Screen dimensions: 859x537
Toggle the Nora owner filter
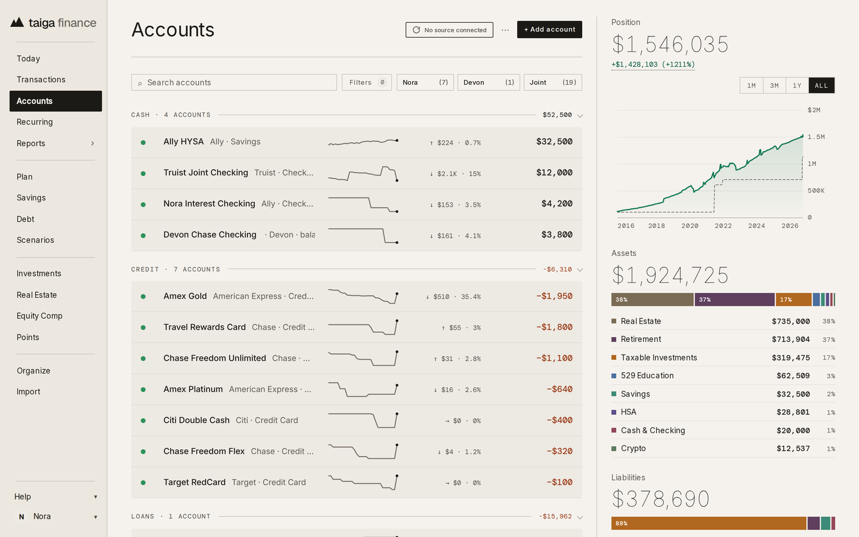pyautogui.click(x=425, y=82)
